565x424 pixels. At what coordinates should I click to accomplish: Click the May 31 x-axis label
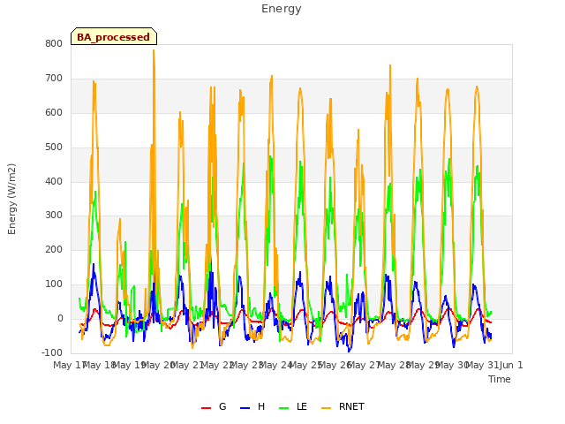coord(481,365)
